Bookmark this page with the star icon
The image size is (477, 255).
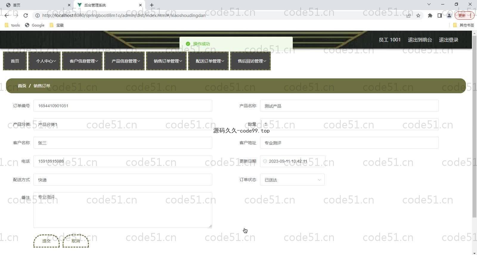coord(418,15)
